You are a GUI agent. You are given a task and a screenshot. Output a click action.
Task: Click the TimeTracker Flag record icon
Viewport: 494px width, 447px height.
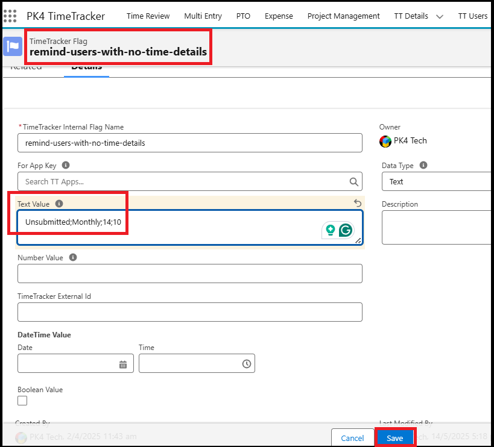[x=13, y=46]
